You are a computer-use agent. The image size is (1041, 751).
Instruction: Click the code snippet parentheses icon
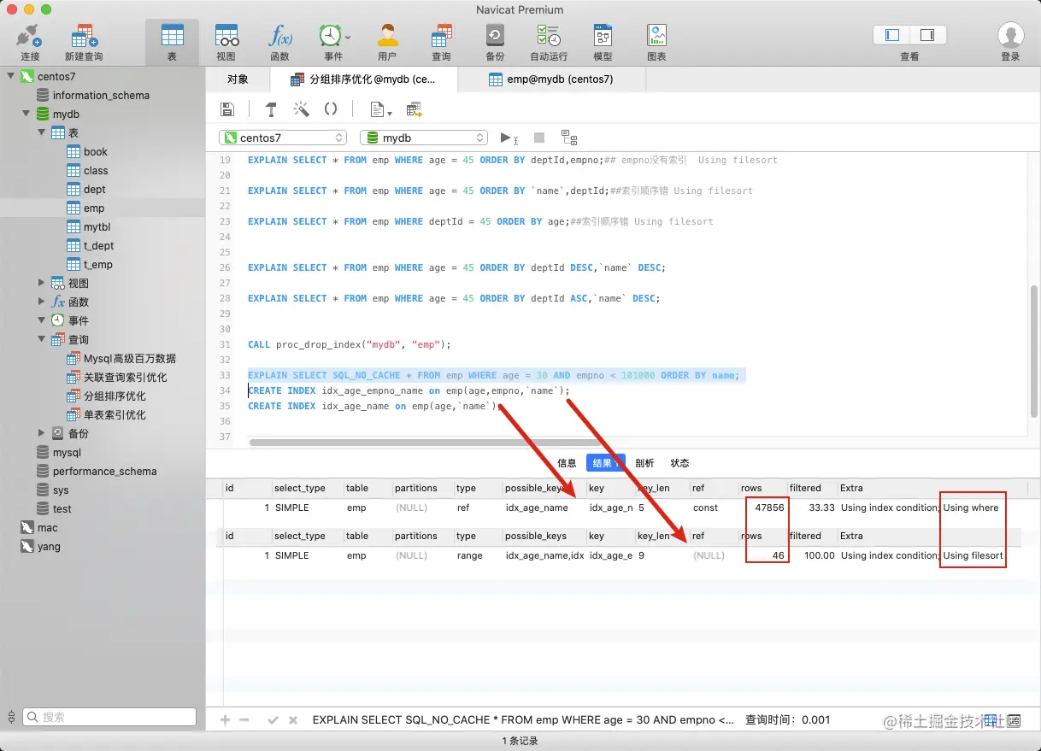[331, 109]
